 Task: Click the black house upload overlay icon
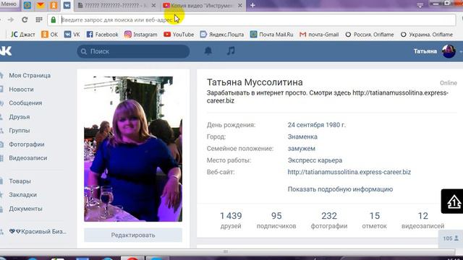[x=452, y=201]
